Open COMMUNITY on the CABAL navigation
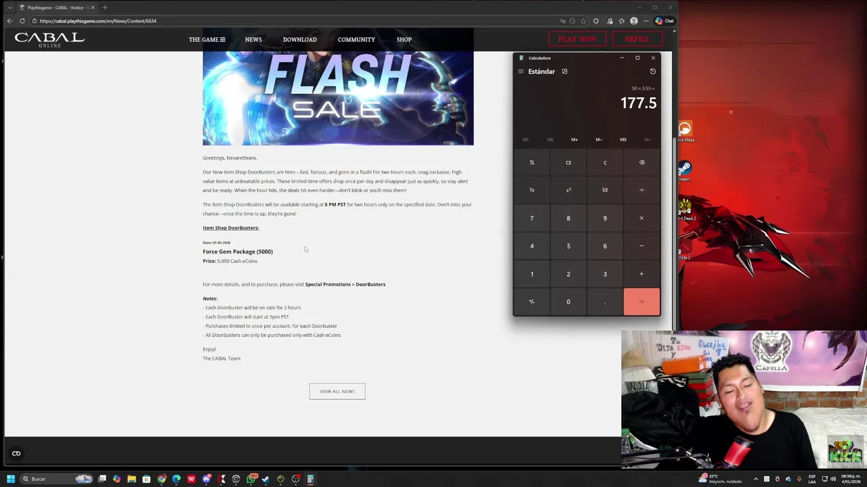This screenshot has width=867, height=487. [x=356, y=39]
